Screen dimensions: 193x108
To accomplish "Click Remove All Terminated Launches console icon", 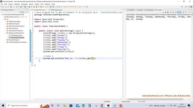I will pos(168,12).
